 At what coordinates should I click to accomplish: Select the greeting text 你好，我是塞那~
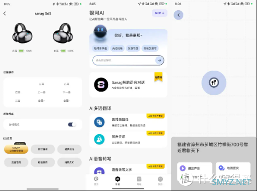[x=128, y=35]
